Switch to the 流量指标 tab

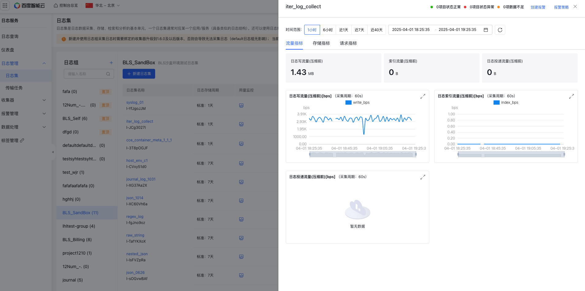[294, 43]
